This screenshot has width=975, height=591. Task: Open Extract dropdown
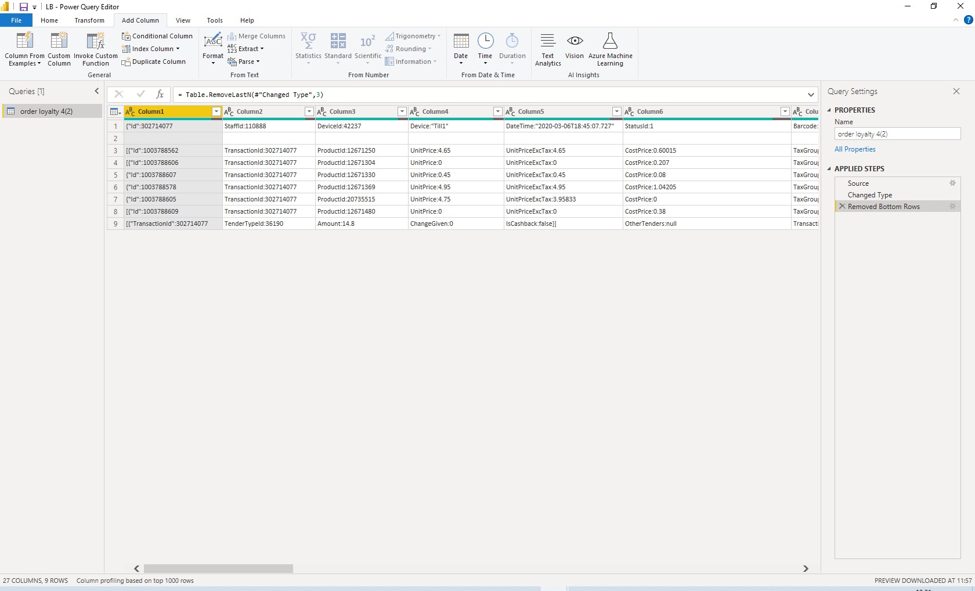[245, 49]
